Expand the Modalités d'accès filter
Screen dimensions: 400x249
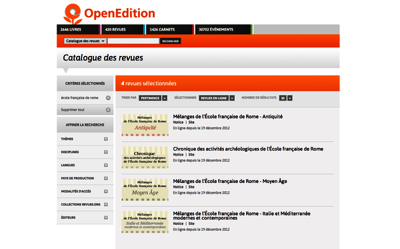(106, 191)
